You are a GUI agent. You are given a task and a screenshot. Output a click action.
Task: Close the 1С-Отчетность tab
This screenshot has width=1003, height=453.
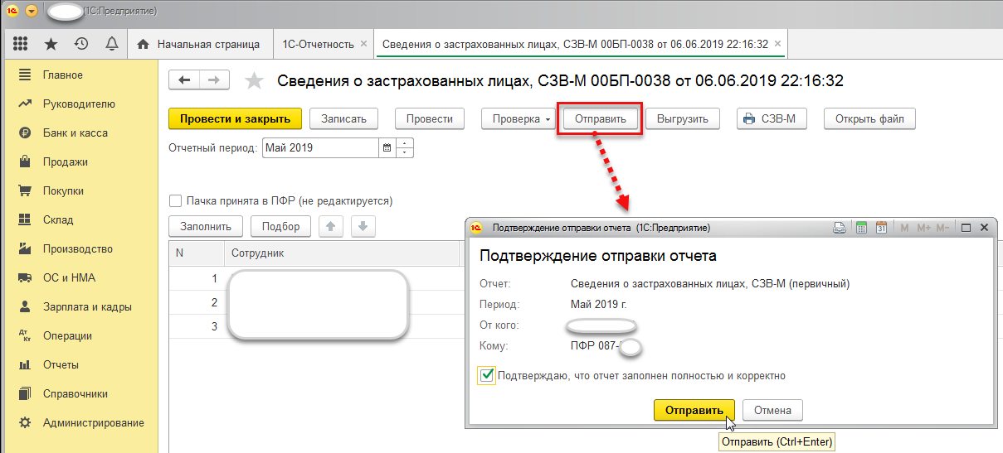click(x=363, y=44)
